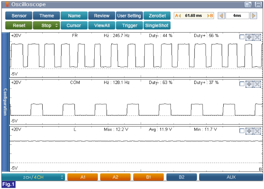Viewport: 264px width, 189px height.
Task: Close the COM channel with X icon
Action: (257, 84)
